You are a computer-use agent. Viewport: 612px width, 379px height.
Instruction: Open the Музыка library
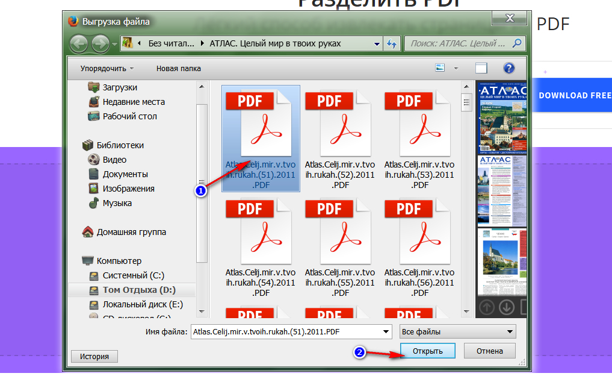tap(110, 203)
